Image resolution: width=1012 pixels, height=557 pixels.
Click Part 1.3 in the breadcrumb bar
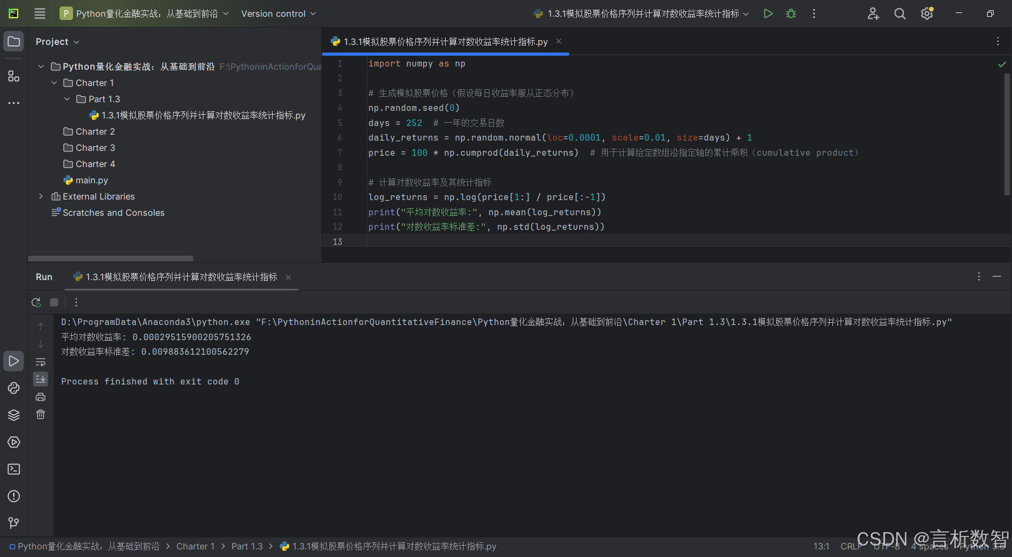247,546
